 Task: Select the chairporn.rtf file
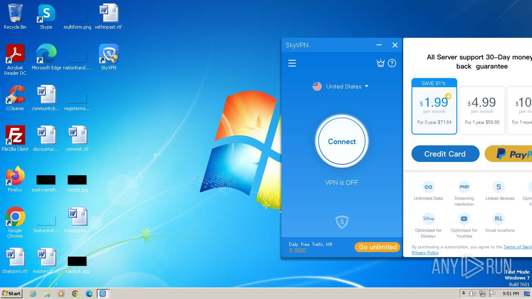point(15,261)
